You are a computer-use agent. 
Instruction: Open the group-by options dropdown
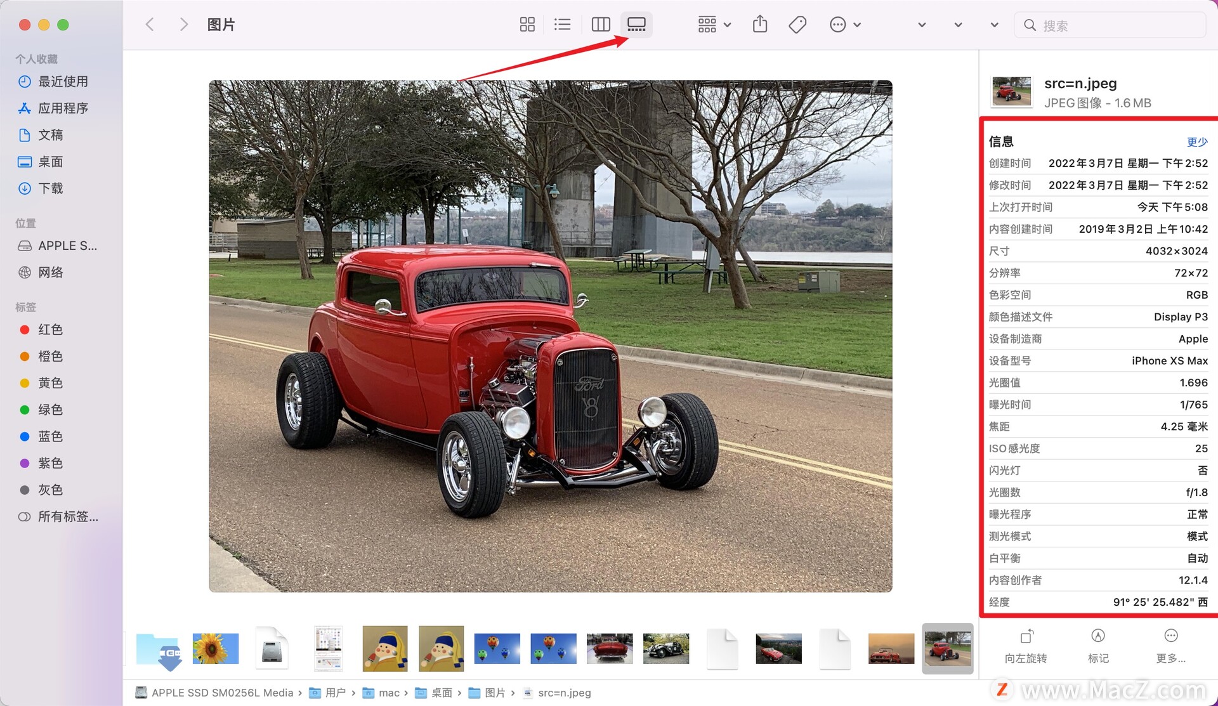(x=714, y=25)
